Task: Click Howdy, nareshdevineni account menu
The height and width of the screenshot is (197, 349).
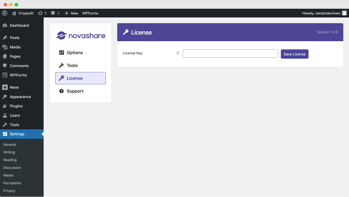Action: click(324, 13)
